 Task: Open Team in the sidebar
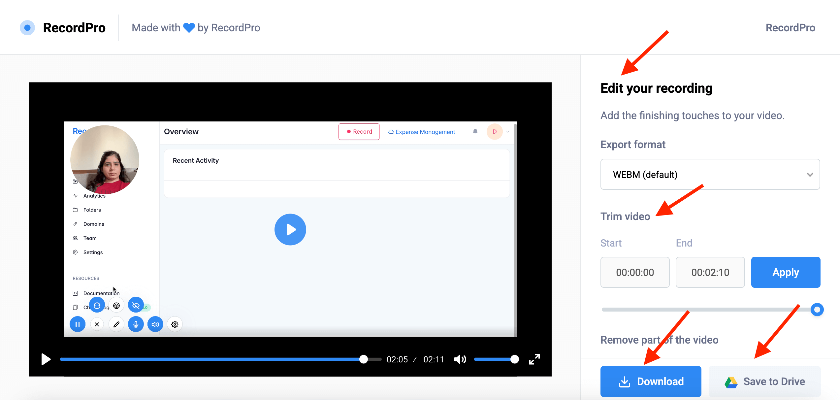coord(90,238)
